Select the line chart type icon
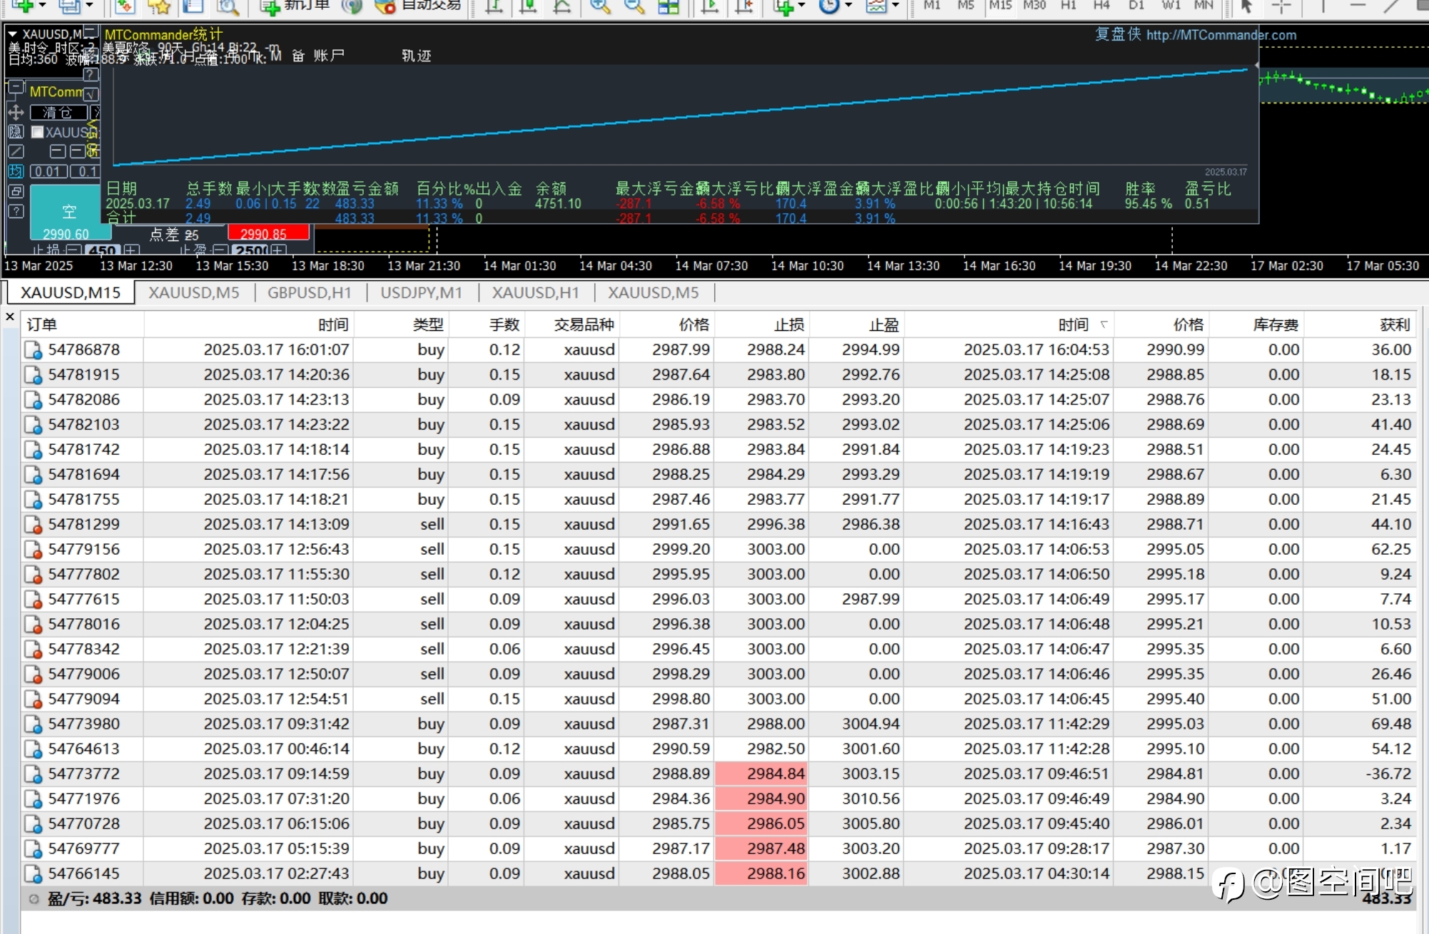The height and width of the screenshot is (934, 1429). coord(562,6)
